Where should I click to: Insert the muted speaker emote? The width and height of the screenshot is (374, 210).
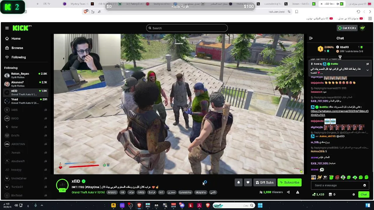(325, 177)
